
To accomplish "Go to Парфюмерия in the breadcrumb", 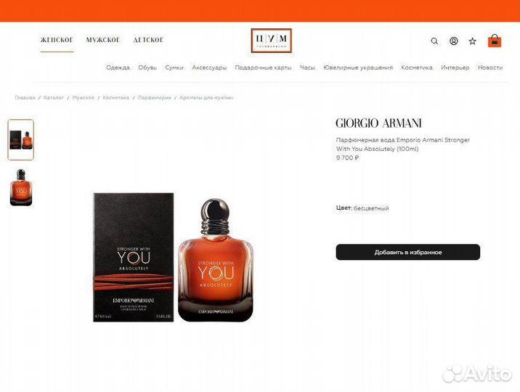I will tap(154, 98).
